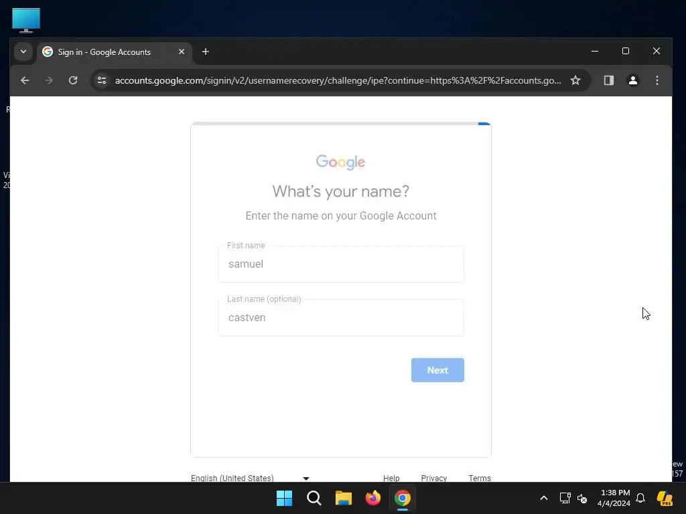Screen dimensions: 686x514
Task: Open the network status tray icon
Action: tap(565, 498)
